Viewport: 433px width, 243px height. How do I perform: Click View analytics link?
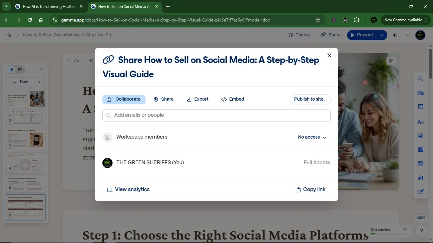[x=129, y=190]
